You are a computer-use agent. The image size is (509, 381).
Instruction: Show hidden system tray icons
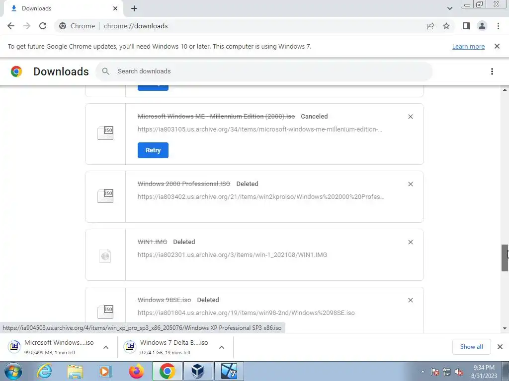423,372
